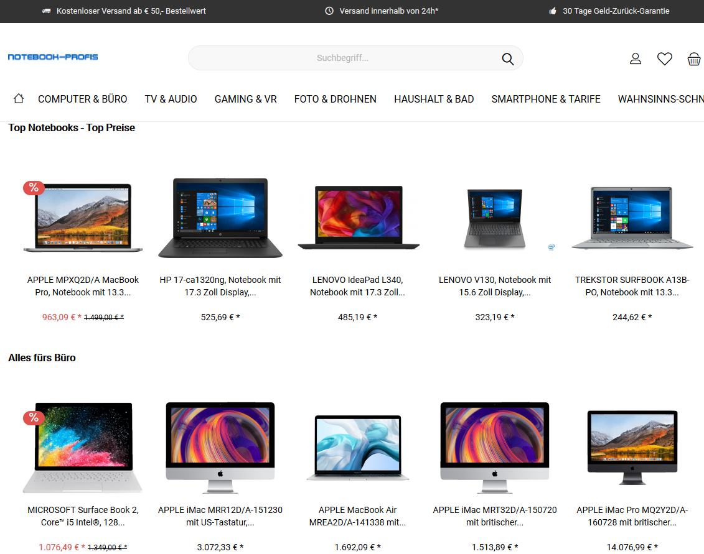The image size is (704, 554).
Task: Click the Alles fürs Büro heading
Action: point(42,358)
